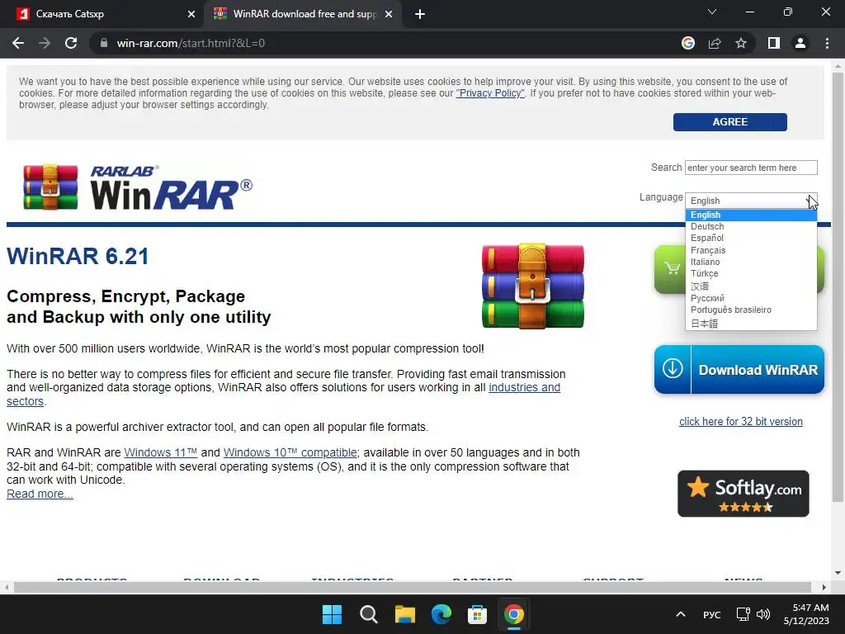Pick Italiano in the language list
Screen dimensions: 845x634
pyautogui.click(x=751, y=262)
